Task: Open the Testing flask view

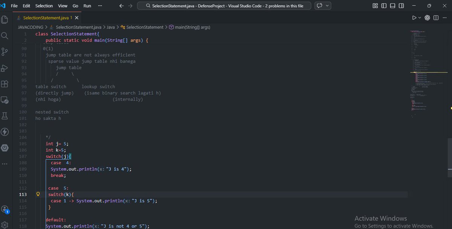Action: click(x=5, y=116)
